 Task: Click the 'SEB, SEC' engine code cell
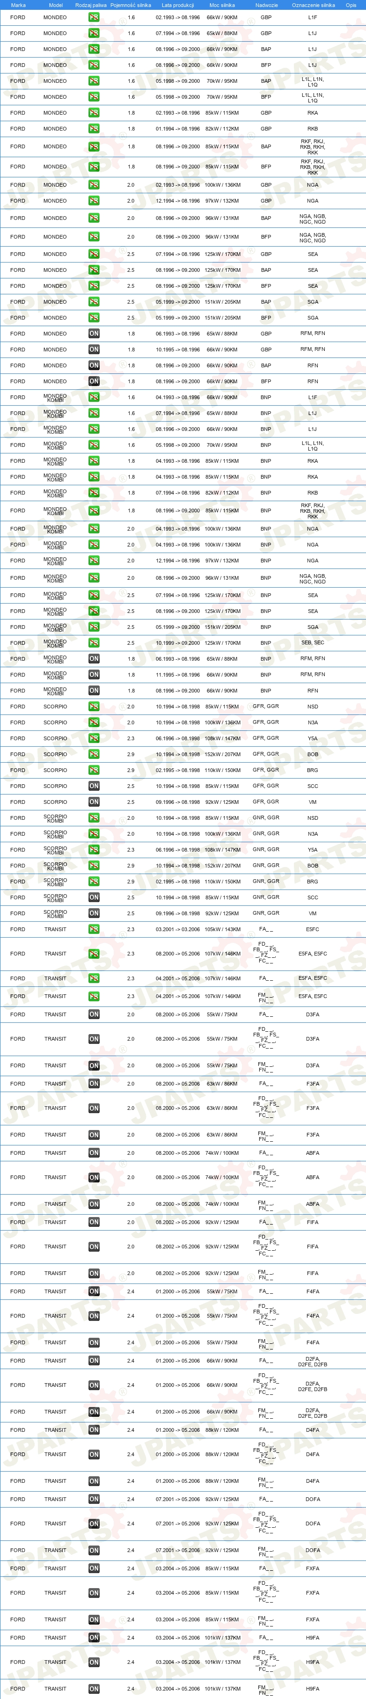point(313,642)
